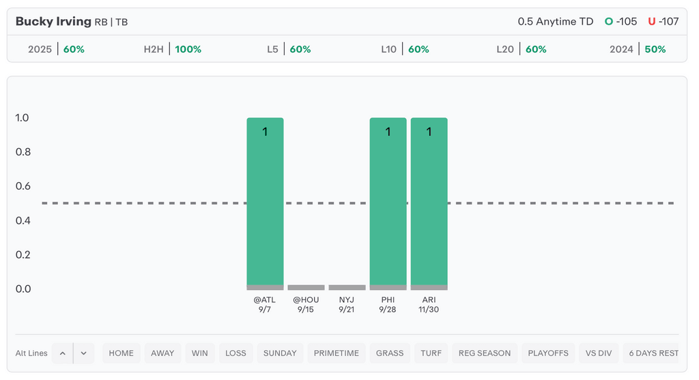Filter by SUNDAY games
Image resolution: width=699 pixels, height=380 pixels.
click(x=280, y=353)
